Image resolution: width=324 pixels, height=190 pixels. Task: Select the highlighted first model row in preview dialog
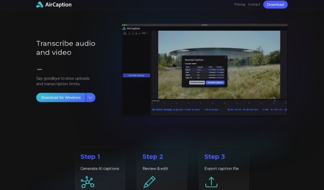point(205,70)
